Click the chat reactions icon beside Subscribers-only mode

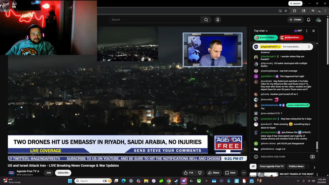(x=313, y=157)
